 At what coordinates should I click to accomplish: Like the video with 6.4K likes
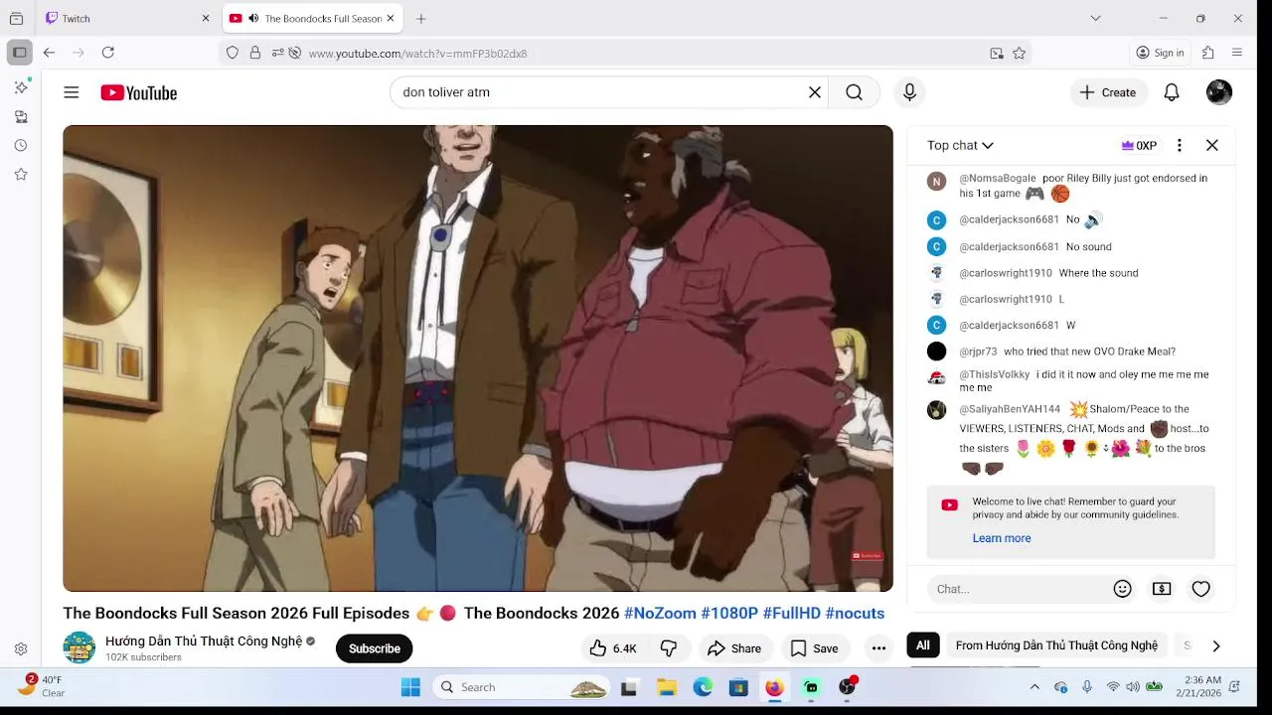[x=613, y=648]
